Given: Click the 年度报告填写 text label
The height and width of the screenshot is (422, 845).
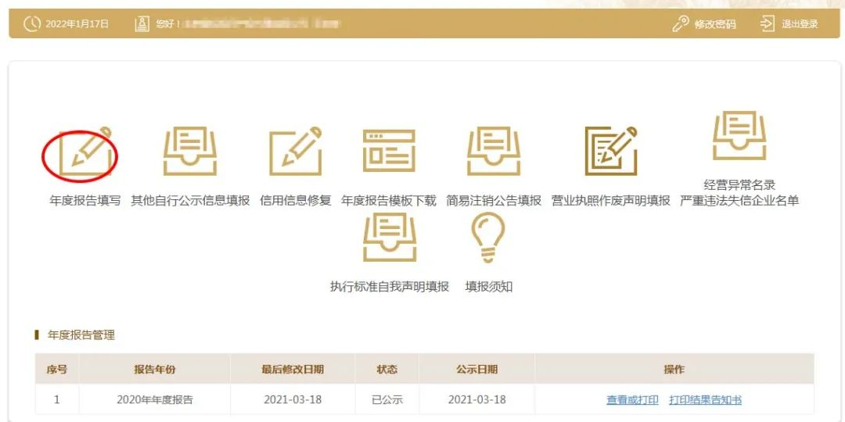Looking at the screenshot, I should 85,201.
